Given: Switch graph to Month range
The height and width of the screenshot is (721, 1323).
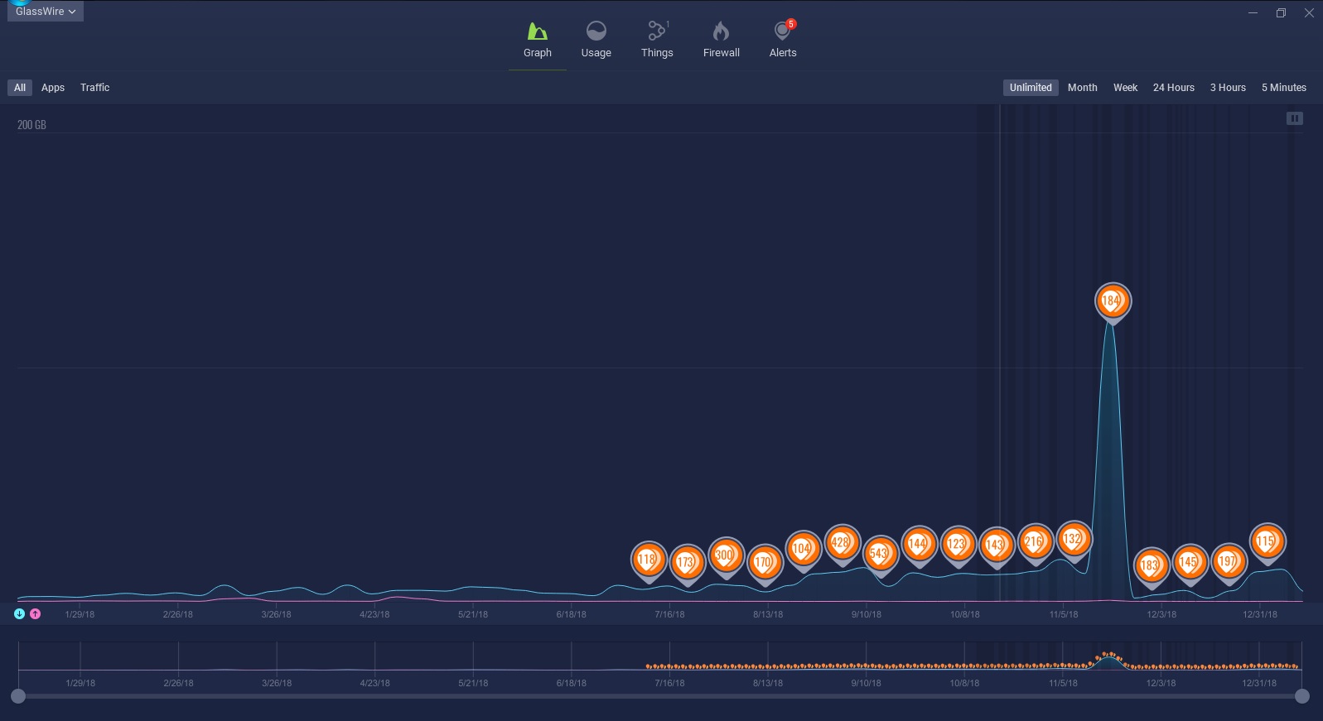Looking at the screenshot, I should [1082, 88].
